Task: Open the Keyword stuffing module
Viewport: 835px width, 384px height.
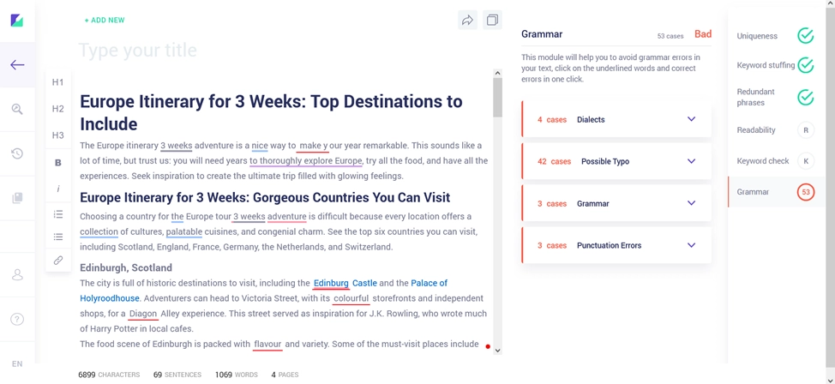Action: (771, 65)
